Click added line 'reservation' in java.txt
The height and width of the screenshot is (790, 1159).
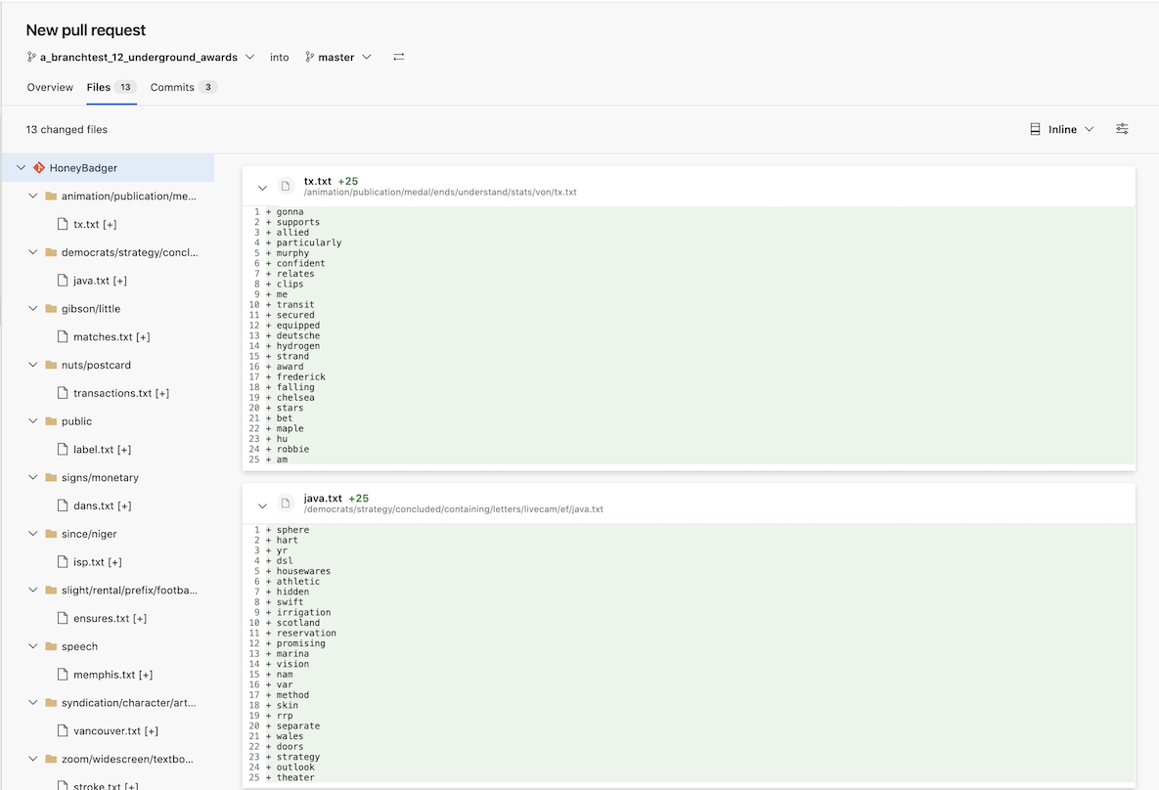tap(306, 634)
